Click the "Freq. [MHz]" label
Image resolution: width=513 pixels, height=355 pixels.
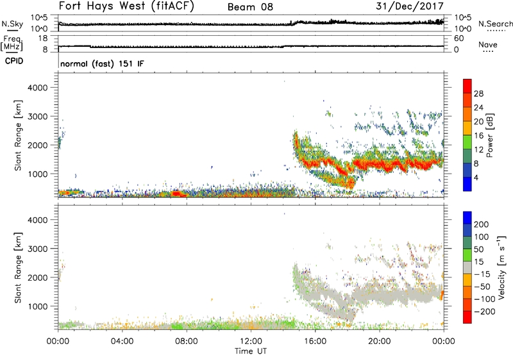point(12,43)
